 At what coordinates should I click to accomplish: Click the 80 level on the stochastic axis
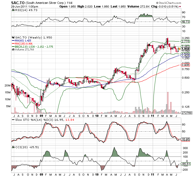point(183,125)
